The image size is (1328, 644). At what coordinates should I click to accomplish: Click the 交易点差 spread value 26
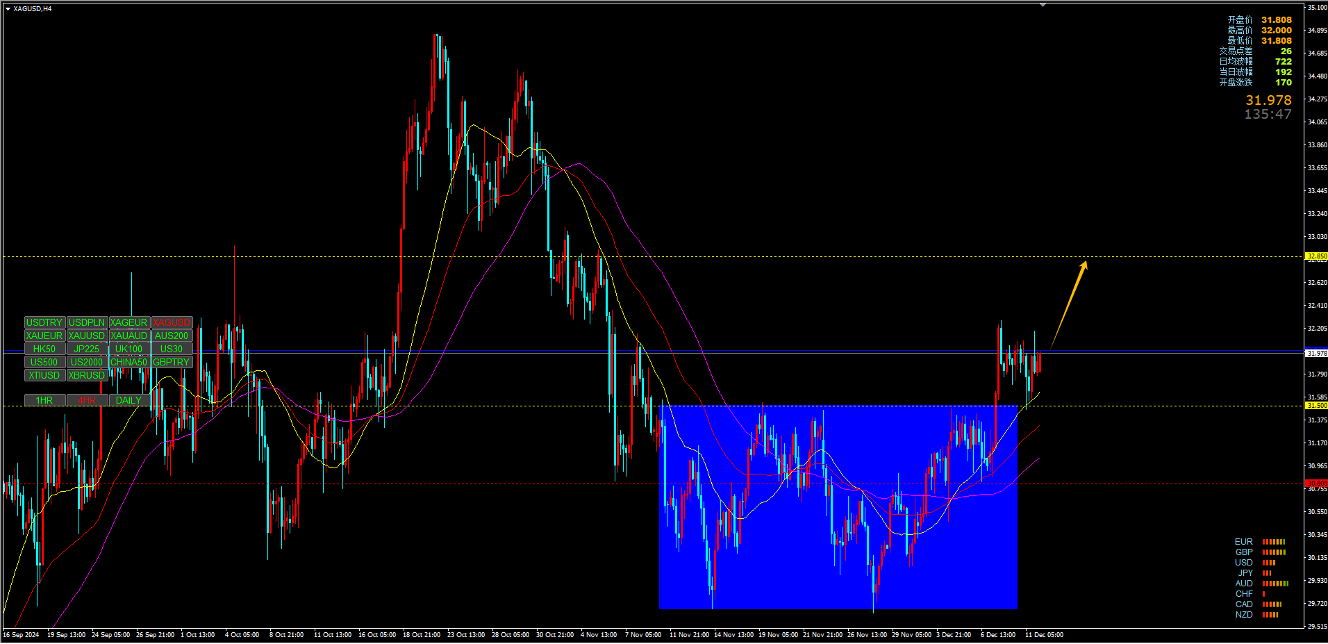[x=1286, y=51]
